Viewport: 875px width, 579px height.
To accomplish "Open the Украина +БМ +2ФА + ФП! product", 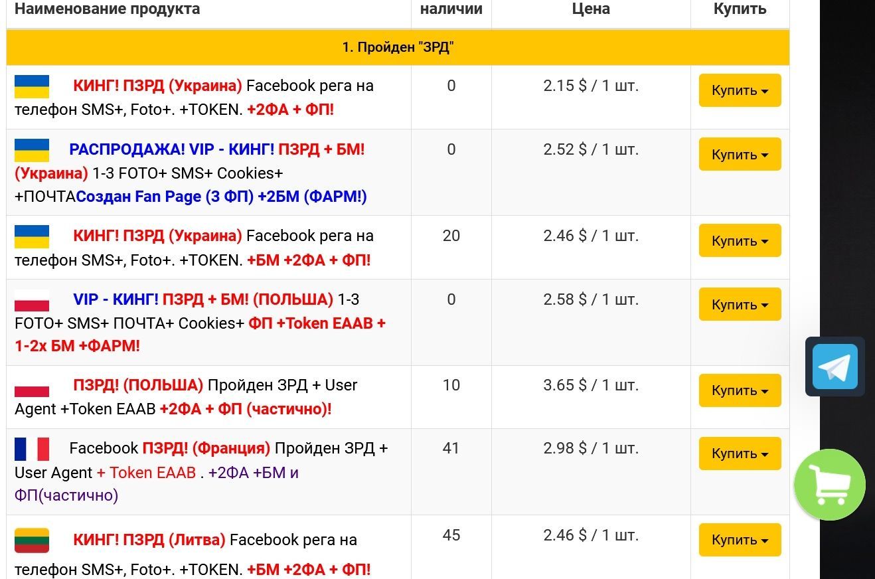I will coord(195,248).
